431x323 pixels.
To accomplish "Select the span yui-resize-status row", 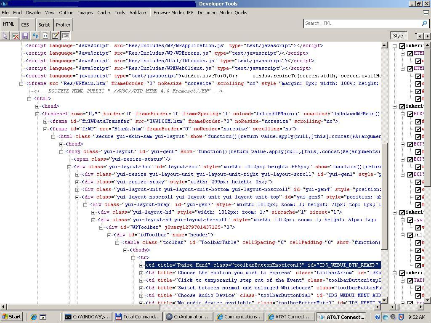I will (122, 159).
